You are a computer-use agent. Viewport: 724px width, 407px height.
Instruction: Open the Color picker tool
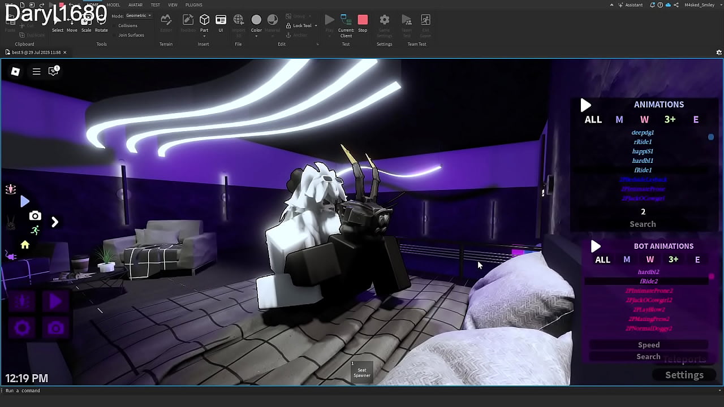[x=256, y=20]
